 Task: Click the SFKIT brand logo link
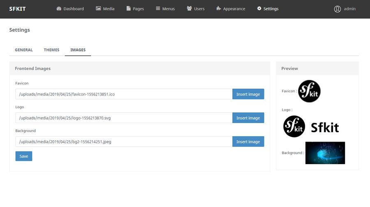(x=17, y=9)
